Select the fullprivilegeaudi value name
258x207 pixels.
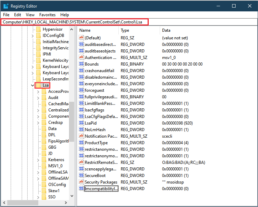coord(101,97)
